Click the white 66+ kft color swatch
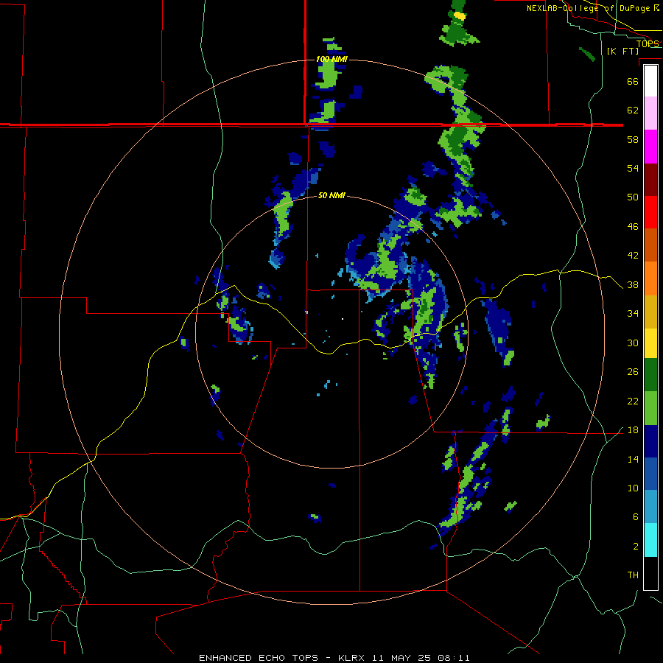 tap(650, 81)
